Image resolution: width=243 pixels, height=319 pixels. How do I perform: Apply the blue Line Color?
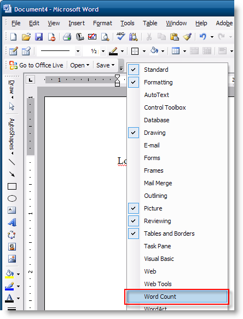[9, 286]
